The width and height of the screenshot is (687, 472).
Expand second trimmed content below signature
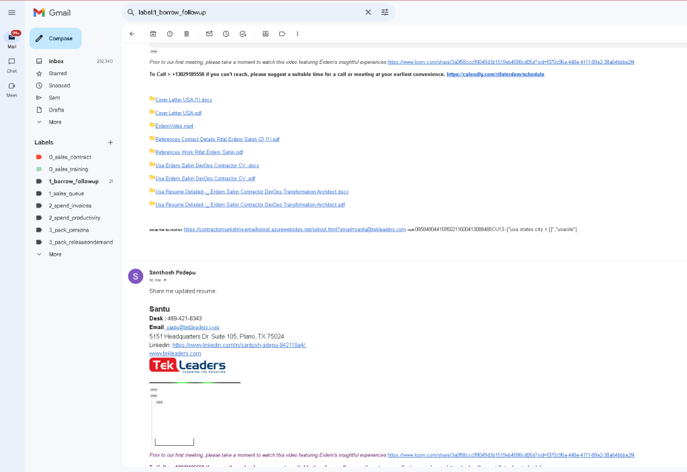[x=154, y=396]
